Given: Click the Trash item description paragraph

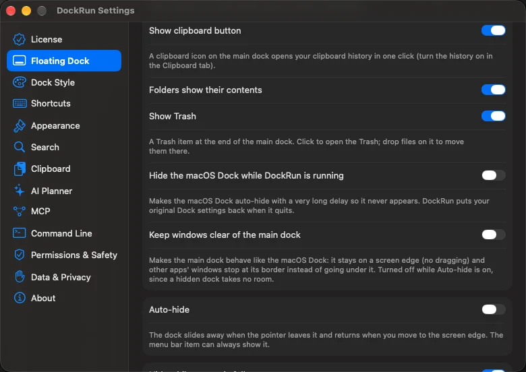Looking at the screenshot, I should click(x=306, y=146).
